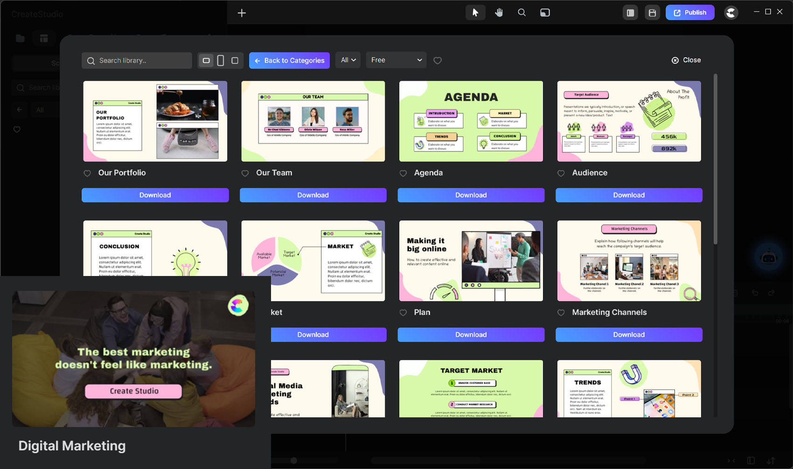Go Back to Categories

(x=289, y=61)
